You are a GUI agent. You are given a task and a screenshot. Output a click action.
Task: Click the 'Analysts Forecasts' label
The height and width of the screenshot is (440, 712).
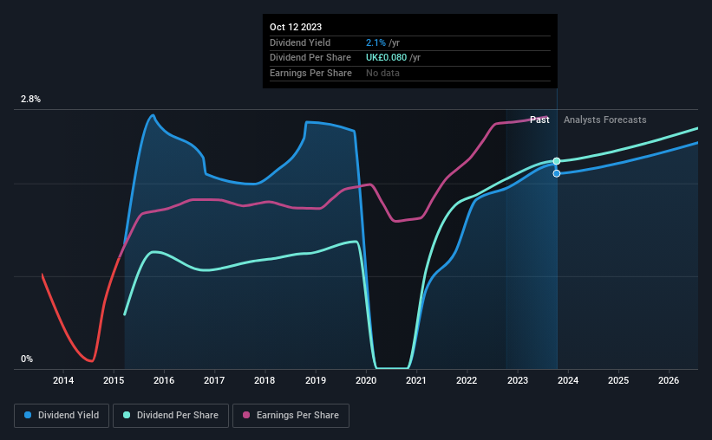pos(604,120)
